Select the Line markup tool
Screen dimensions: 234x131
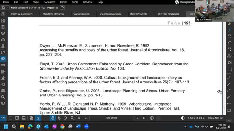pos(229,78)
